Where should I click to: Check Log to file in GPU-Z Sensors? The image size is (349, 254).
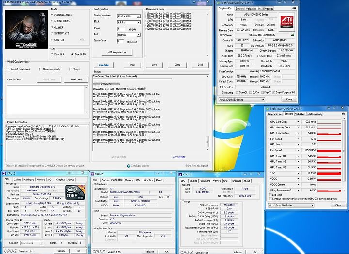[270, 195]
